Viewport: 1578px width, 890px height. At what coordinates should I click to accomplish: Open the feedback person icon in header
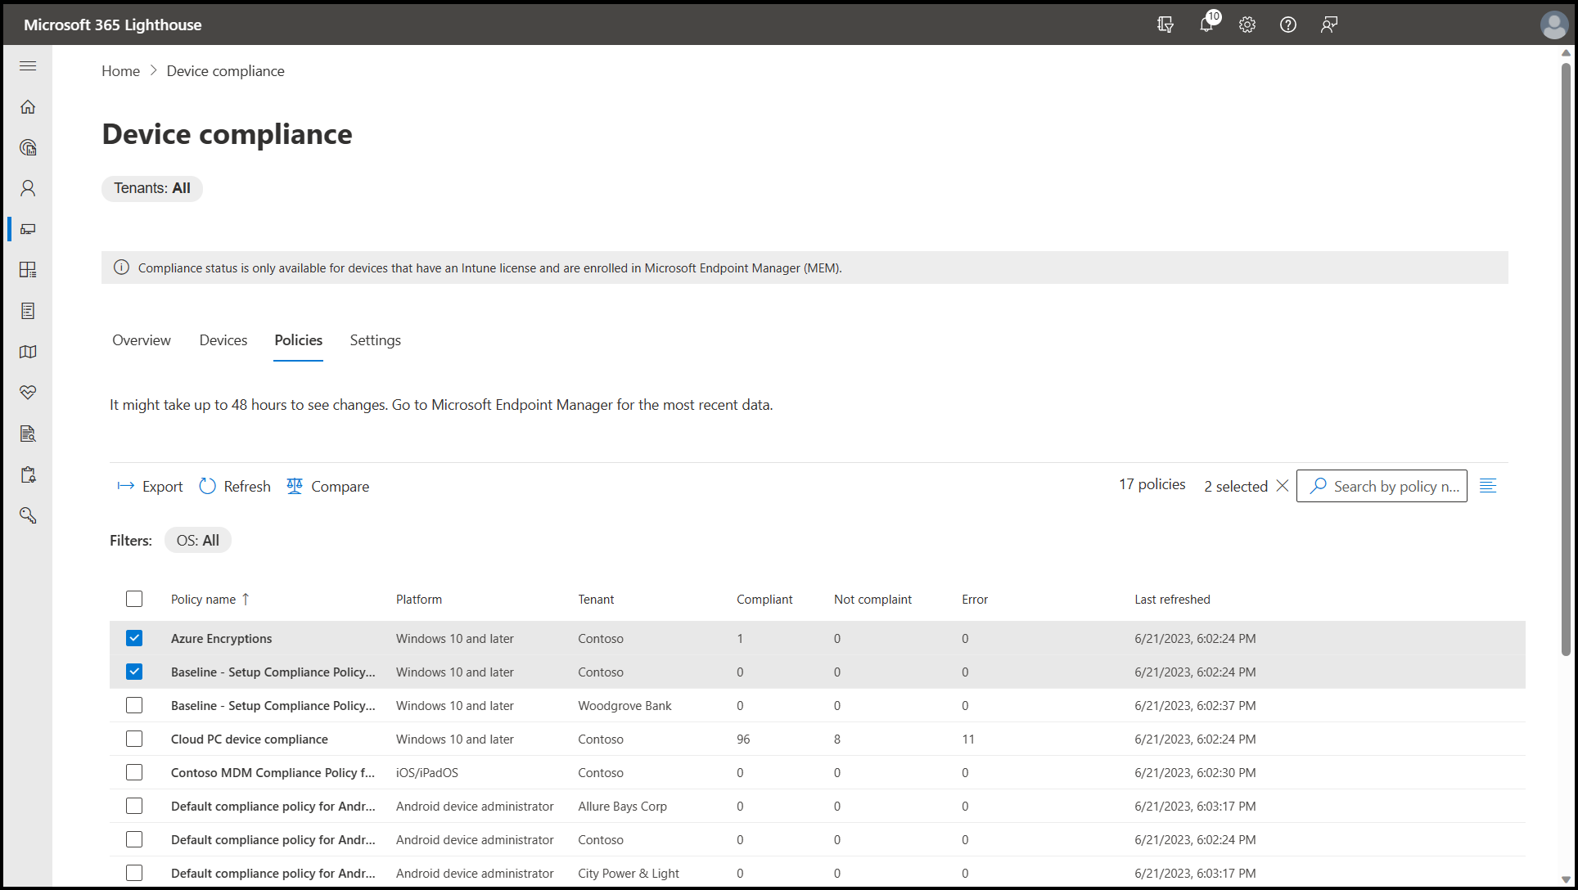(x=1329, y=25)
